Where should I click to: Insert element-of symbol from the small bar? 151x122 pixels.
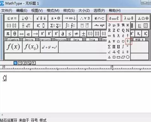tap(28, 34)
